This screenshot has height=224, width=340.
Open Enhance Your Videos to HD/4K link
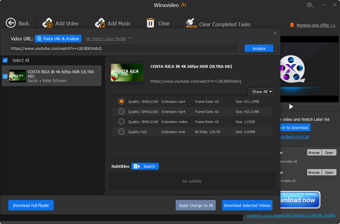[x=291, y=215]
